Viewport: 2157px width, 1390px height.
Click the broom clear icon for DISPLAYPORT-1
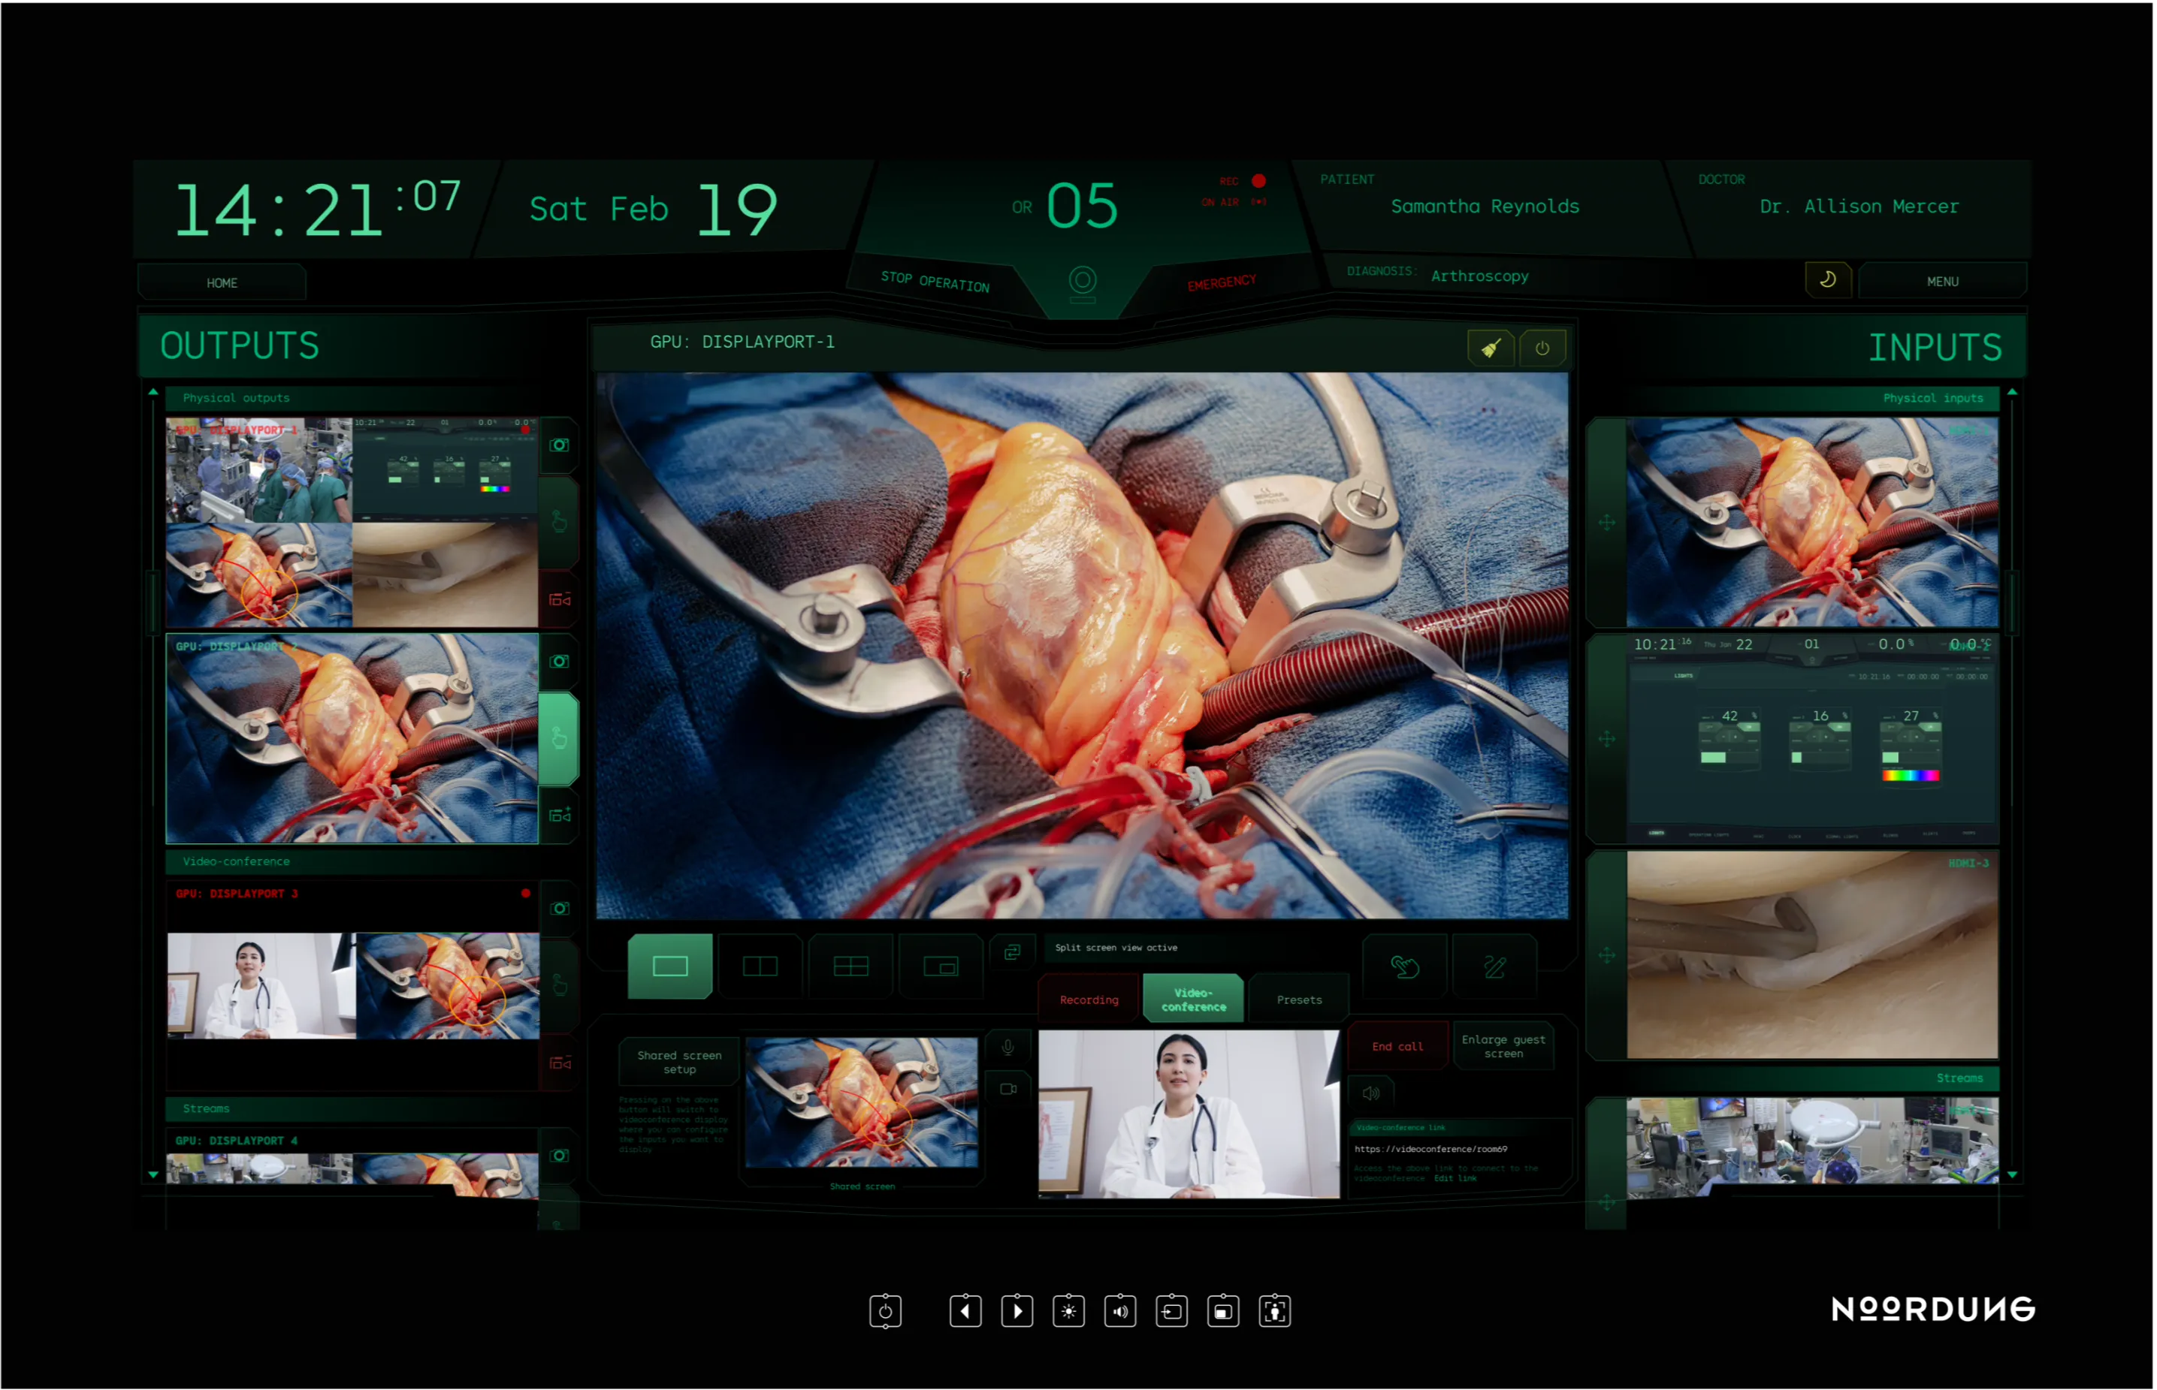coord(1491,348)
